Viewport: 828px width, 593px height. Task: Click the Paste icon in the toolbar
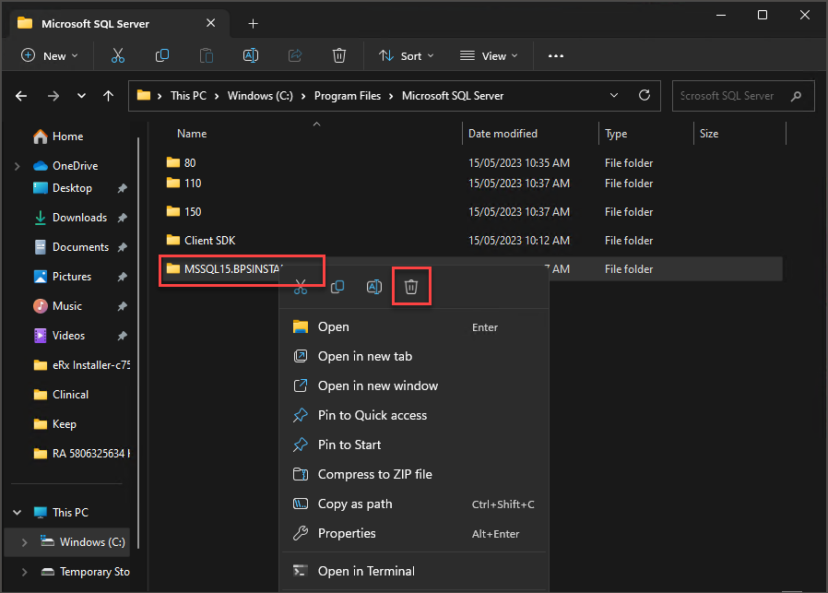(207, 55)
